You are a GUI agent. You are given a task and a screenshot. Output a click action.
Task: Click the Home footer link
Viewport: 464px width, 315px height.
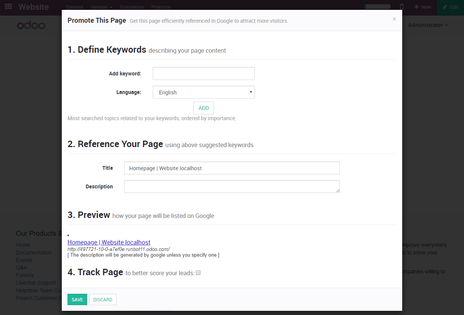click(x=23, y=245)
